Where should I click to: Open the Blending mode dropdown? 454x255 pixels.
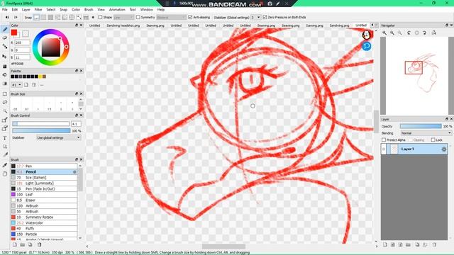pyautogui.click(x=426, y=133)
